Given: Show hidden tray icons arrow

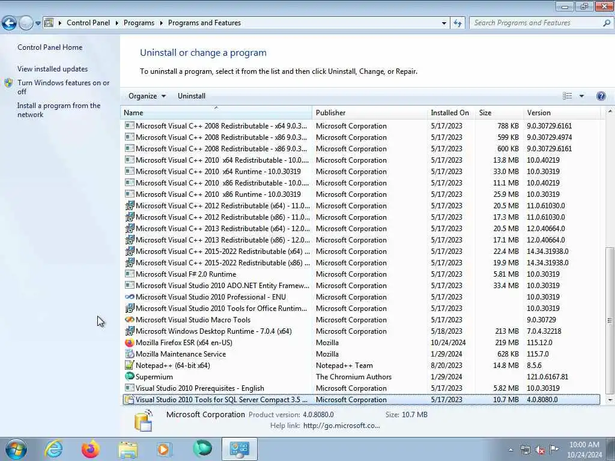Looking at the screenshot, I should point(510,450).
